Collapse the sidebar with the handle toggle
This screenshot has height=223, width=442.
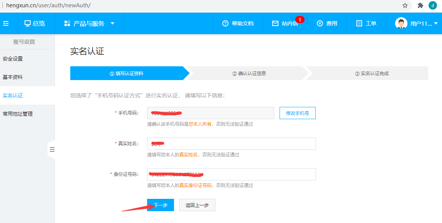point(52,149)
